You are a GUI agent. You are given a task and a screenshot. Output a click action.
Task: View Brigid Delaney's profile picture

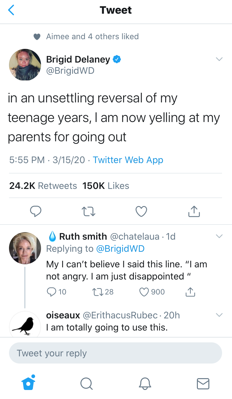click(25, 65)
